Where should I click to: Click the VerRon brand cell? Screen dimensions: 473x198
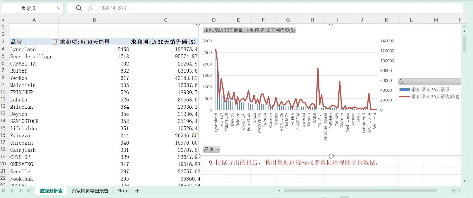click(x=34, y=78)
